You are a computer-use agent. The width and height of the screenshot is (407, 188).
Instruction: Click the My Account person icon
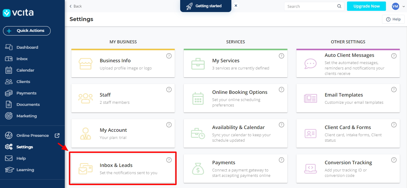point(85,134)
